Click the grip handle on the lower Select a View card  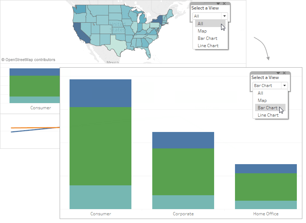pyautogui.click(x=270, y=73)
